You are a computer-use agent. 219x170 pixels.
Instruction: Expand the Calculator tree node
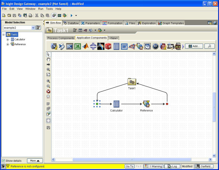pyautogui.click(x=8, y=39)
